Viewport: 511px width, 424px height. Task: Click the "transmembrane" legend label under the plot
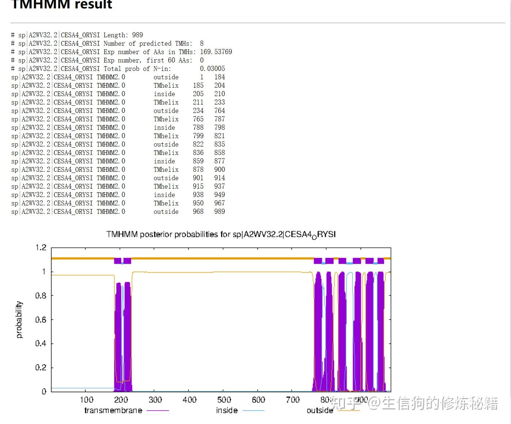coord(113,410)
